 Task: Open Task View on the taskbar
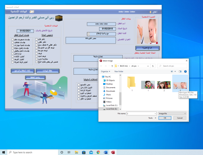69,152
